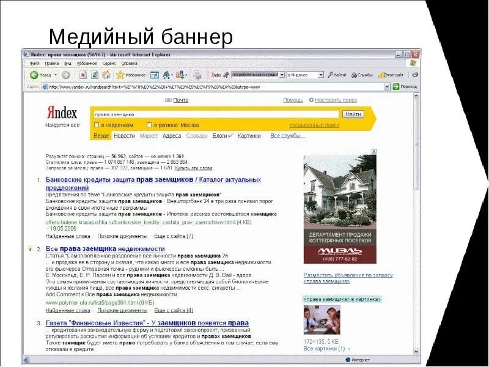Close the banner ad with X
Image resolution: width=489 pixels, height=367 pixels.
point(374,151)
